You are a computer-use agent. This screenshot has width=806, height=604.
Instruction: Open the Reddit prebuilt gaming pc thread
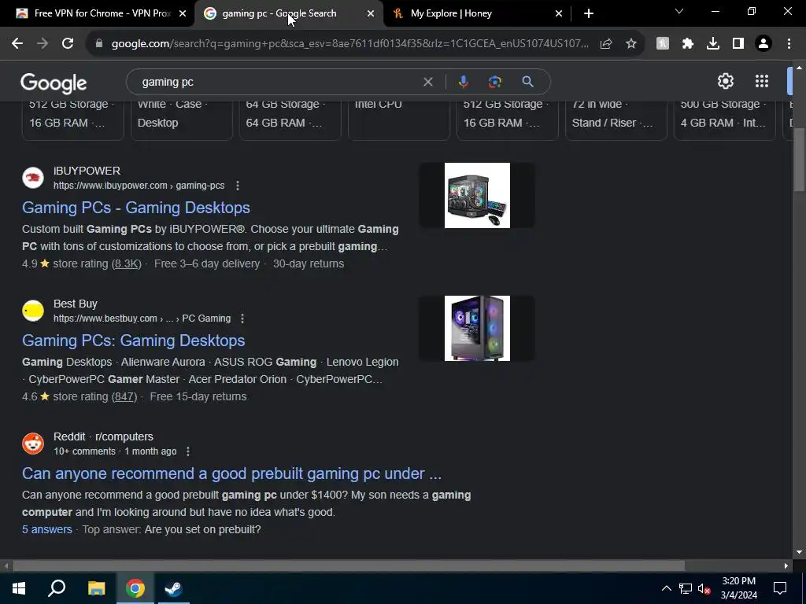(x=231, y=473)
